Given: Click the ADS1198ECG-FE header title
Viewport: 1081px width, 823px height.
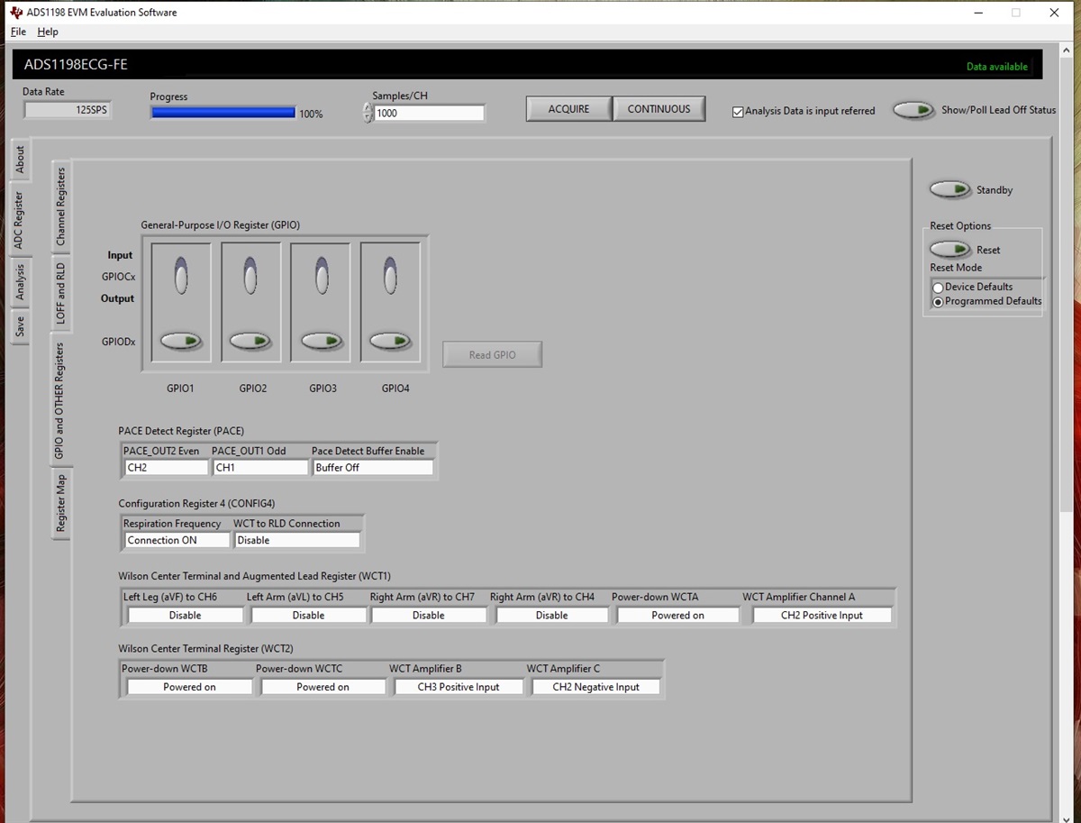Looking at the screenshot, I should (x=77, y=65).
